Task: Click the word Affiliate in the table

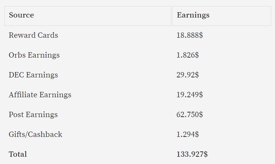Action: pos(23,95)
